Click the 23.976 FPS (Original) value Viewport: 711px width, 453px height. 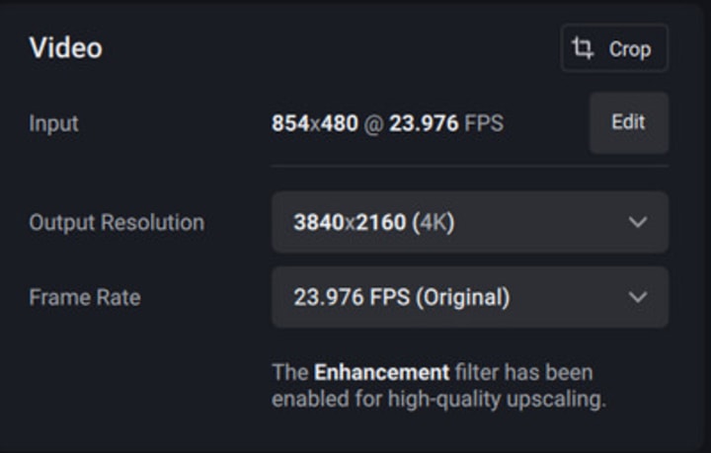401,297
